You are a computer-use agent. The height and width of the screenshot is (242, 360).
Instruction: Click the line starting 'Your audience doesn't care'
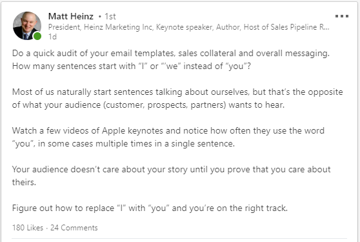coord(171,170)
